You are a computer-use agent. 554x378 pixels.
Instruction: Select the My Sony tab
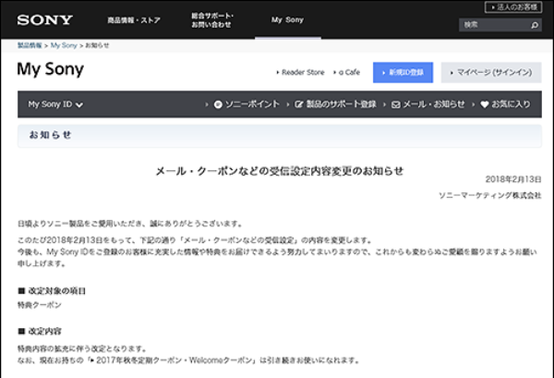(x=288, y=19)
